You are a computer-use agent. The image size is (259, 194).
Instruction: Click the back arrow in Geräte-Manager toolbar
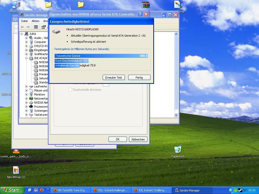pos(22,27)
